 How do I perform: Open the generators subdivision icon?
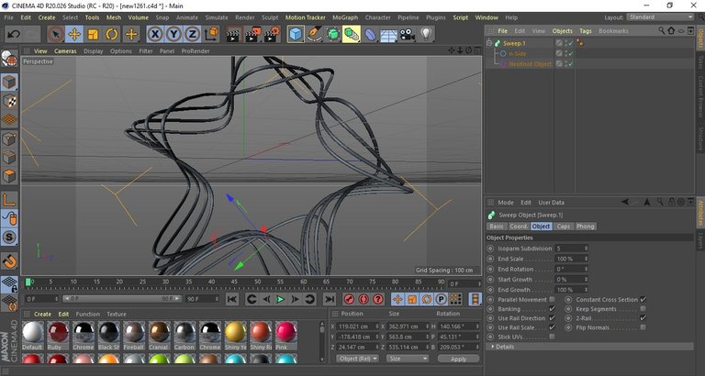[x=333, y=34]
